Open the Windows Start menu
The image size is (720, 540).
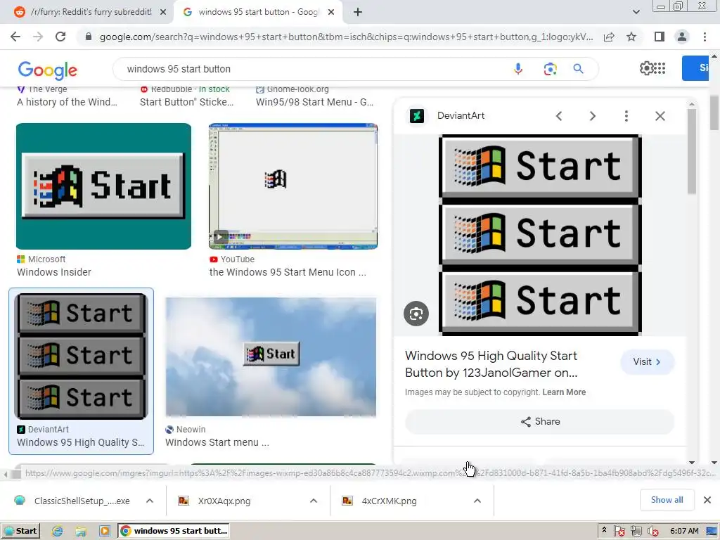pos(20,531)
